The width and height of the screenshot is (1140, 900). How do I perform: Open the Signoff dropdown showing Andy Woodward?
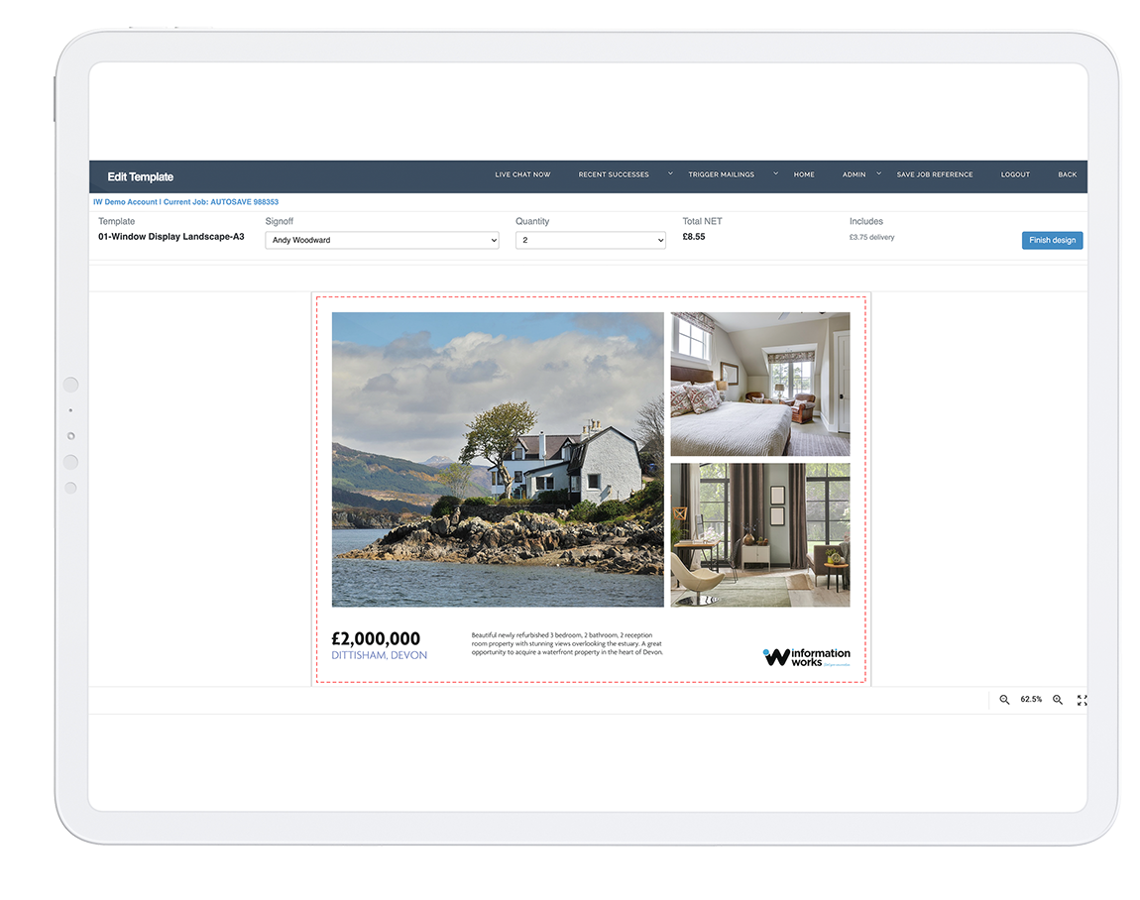[x=382, y=240]
